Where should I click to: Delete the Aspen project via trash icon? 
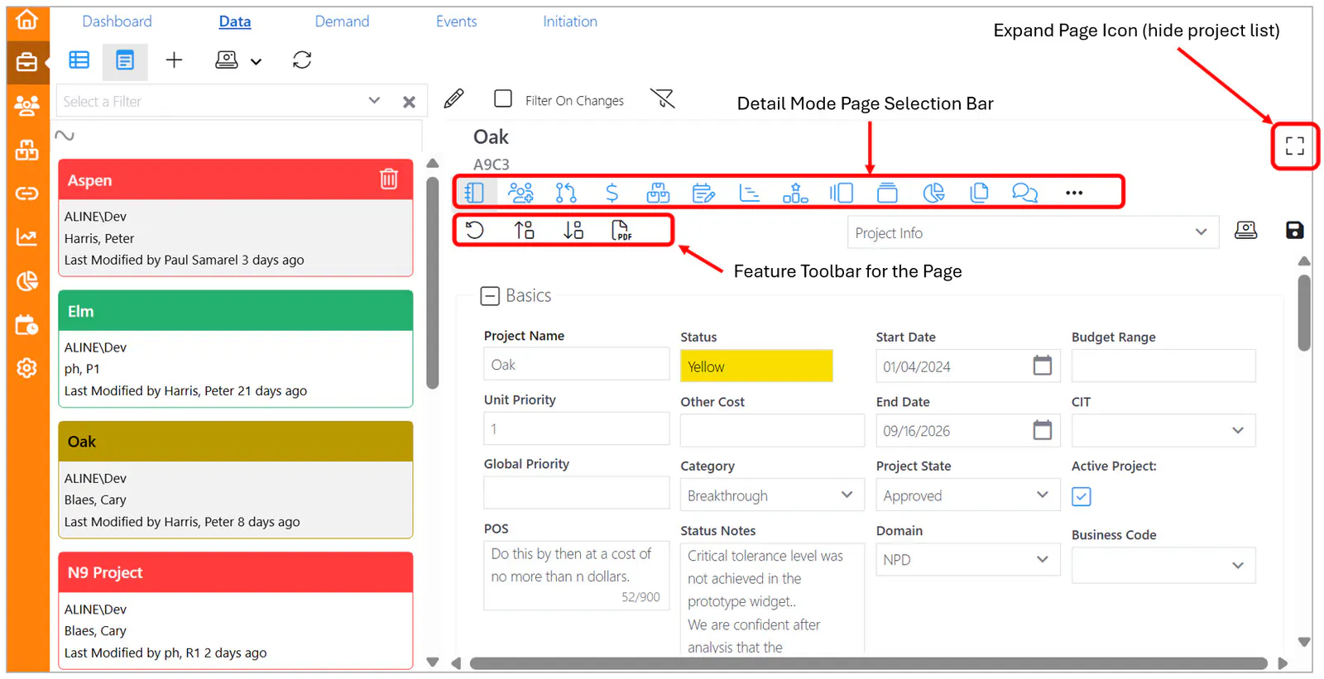point(389,179)
